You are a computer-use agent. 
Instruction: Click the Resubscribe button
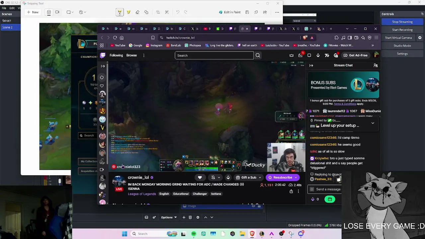(x=283, y=178)
